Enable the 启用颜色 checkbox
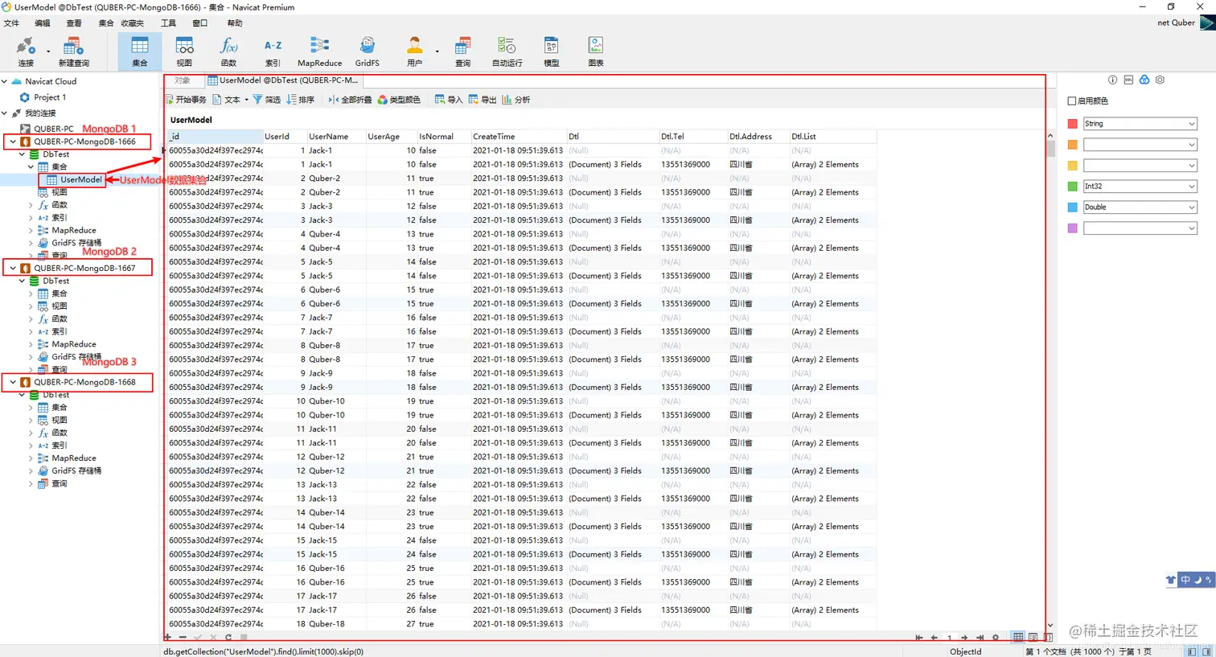This screenshot has height=657, width=1216. [1071, 101]
